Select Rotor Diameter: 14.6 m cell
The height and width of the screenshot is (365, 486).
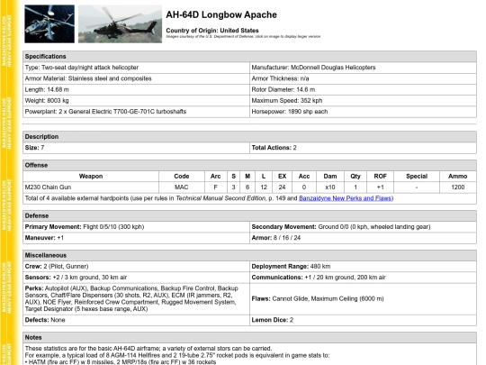pos(363,90)
